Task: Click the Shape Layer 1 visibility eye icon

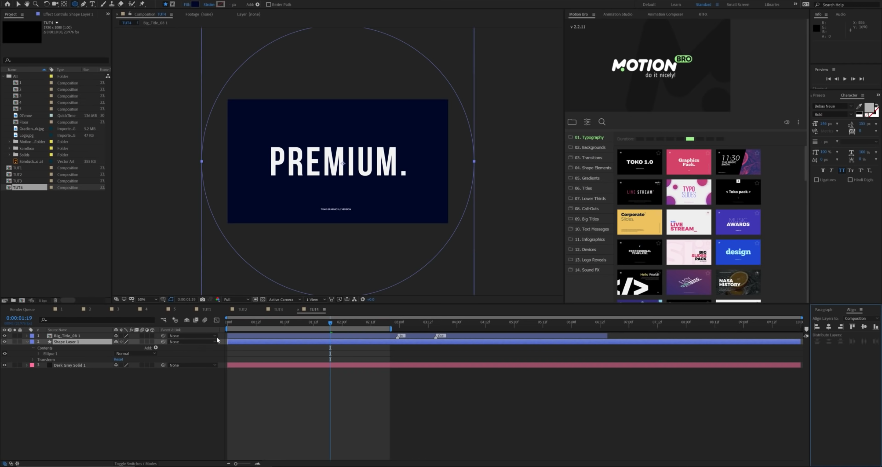Action: tap(5, 342)
